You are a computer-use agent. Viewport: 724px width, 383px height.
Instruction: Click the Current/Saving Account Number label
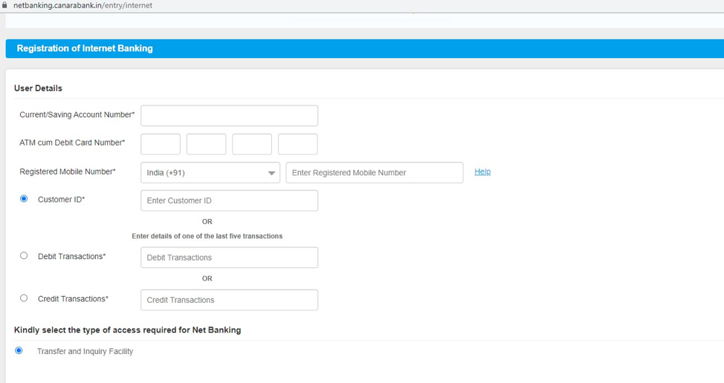coord(77,115)
